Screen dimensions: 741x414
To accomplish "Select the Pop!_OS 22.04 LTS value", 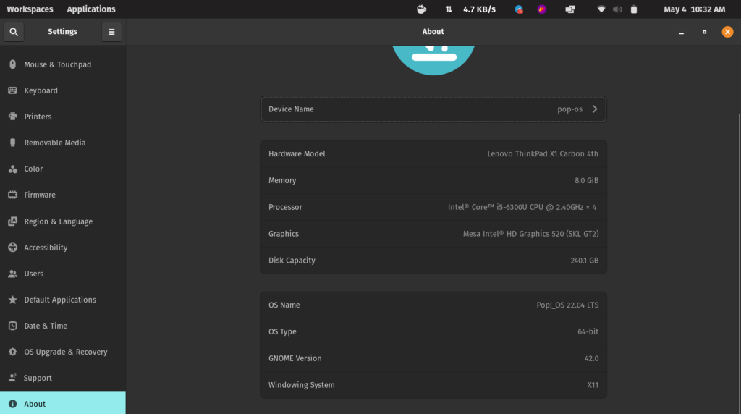I will tap(567, 305).
